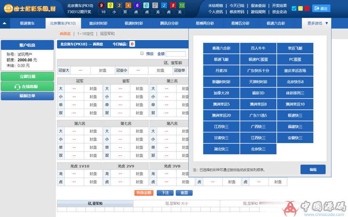Select the 1~10定位 sub tab
This screenshot has width=348, height=217.
[x=85, y=34]
